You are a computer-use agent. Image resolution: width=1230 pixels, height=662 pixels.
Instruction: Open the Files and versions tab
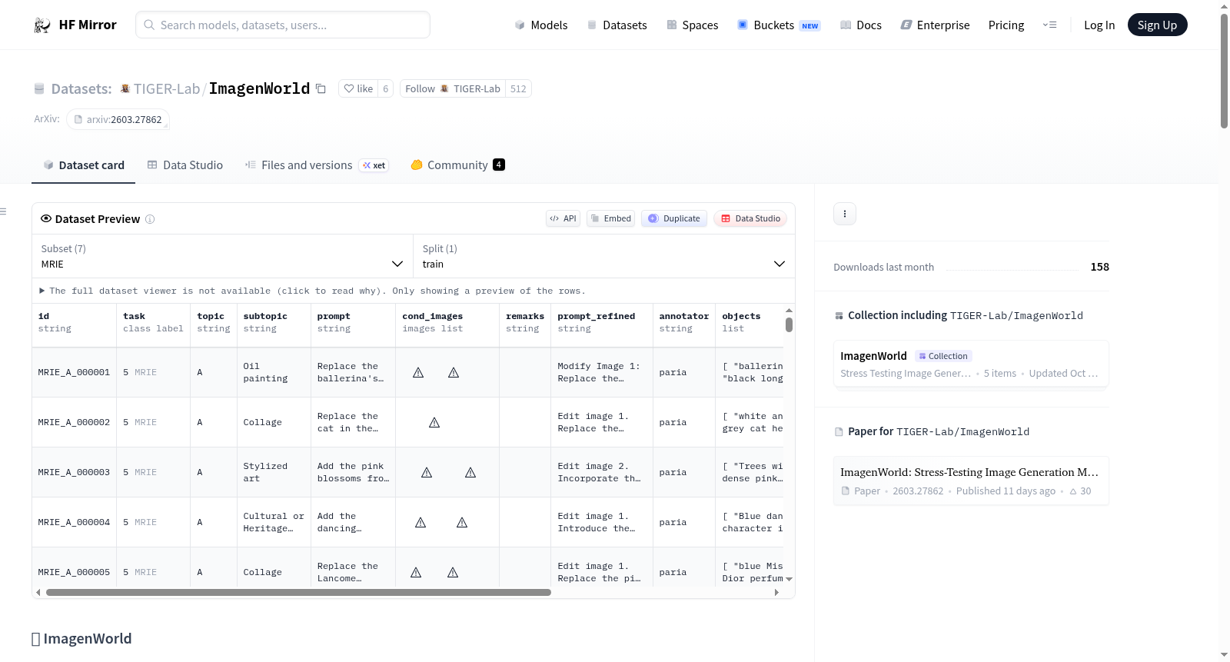coord(317,165)
